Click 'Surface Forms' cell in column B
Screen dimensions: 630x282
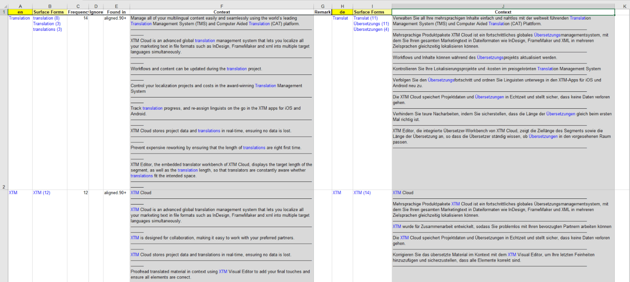click(x=50, y=12)
